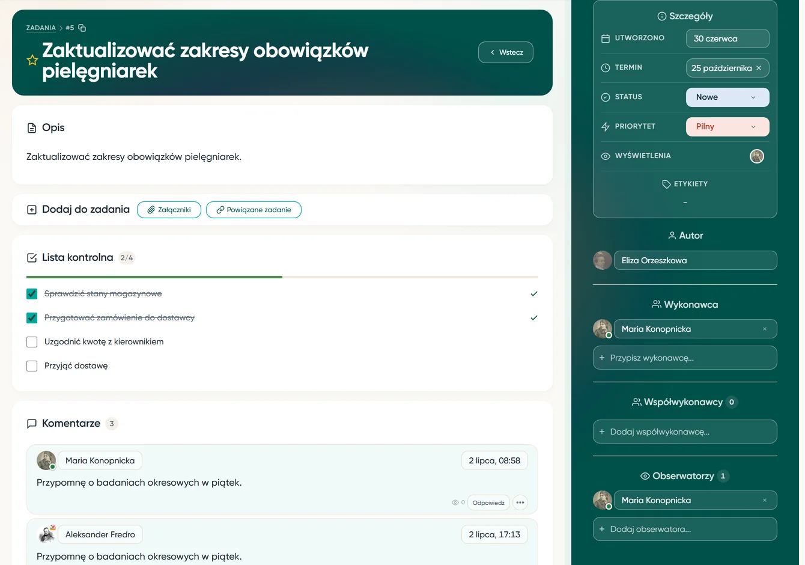This screenshot has width=805, height=565.
Task: Click the 2 lipca, 08:58 timestamp
Action: 494,460
